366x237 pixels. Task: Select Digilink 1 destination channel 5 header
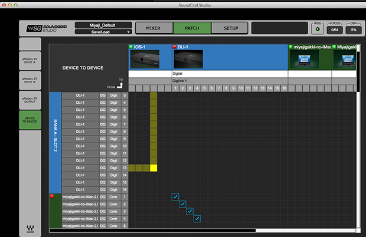coord(204,88)
